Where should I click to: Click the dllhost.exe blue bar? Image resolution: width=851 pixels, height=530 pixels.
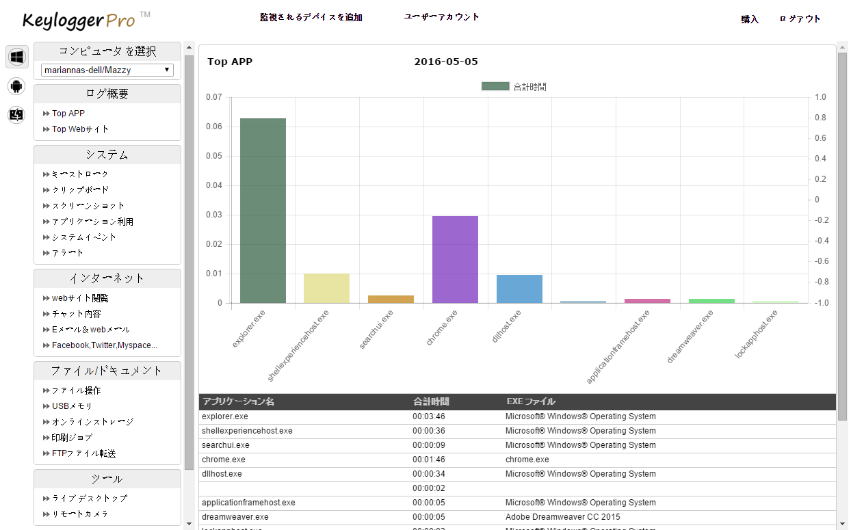point(519,289)
